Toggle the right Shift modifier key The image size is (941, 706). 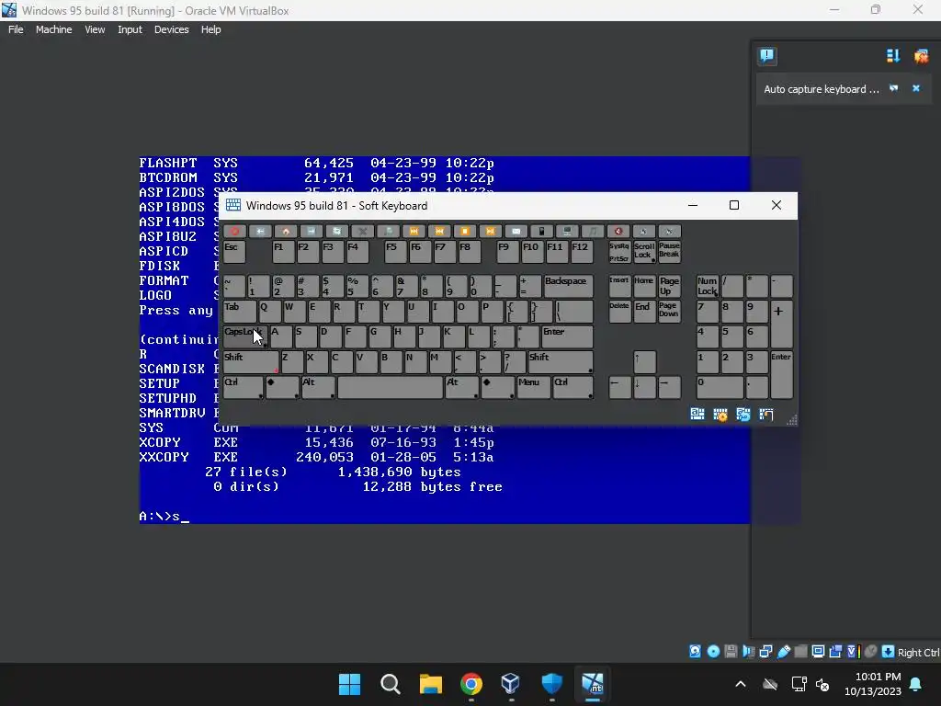click(x=561, y=362)
